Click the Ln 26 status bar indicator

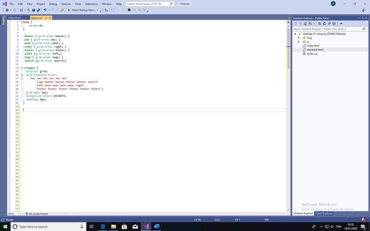[197, 220]
